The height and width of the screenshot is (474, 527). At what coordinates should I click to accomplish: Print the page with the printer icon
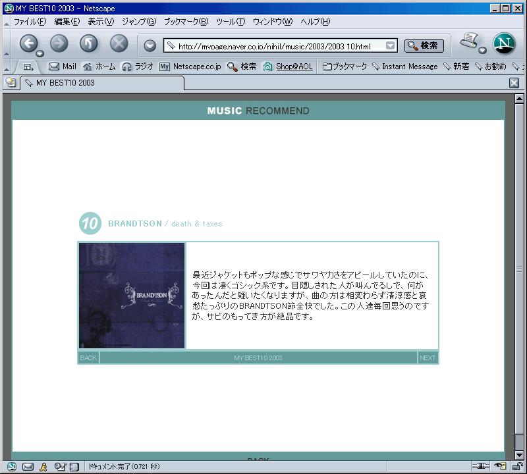click(x=469, y=41)
